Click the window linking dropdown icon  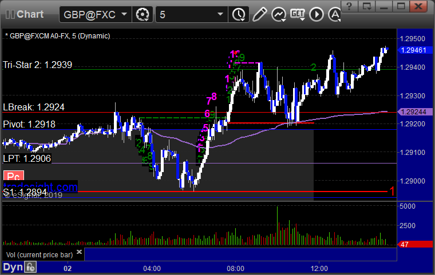tap(366, 6)
